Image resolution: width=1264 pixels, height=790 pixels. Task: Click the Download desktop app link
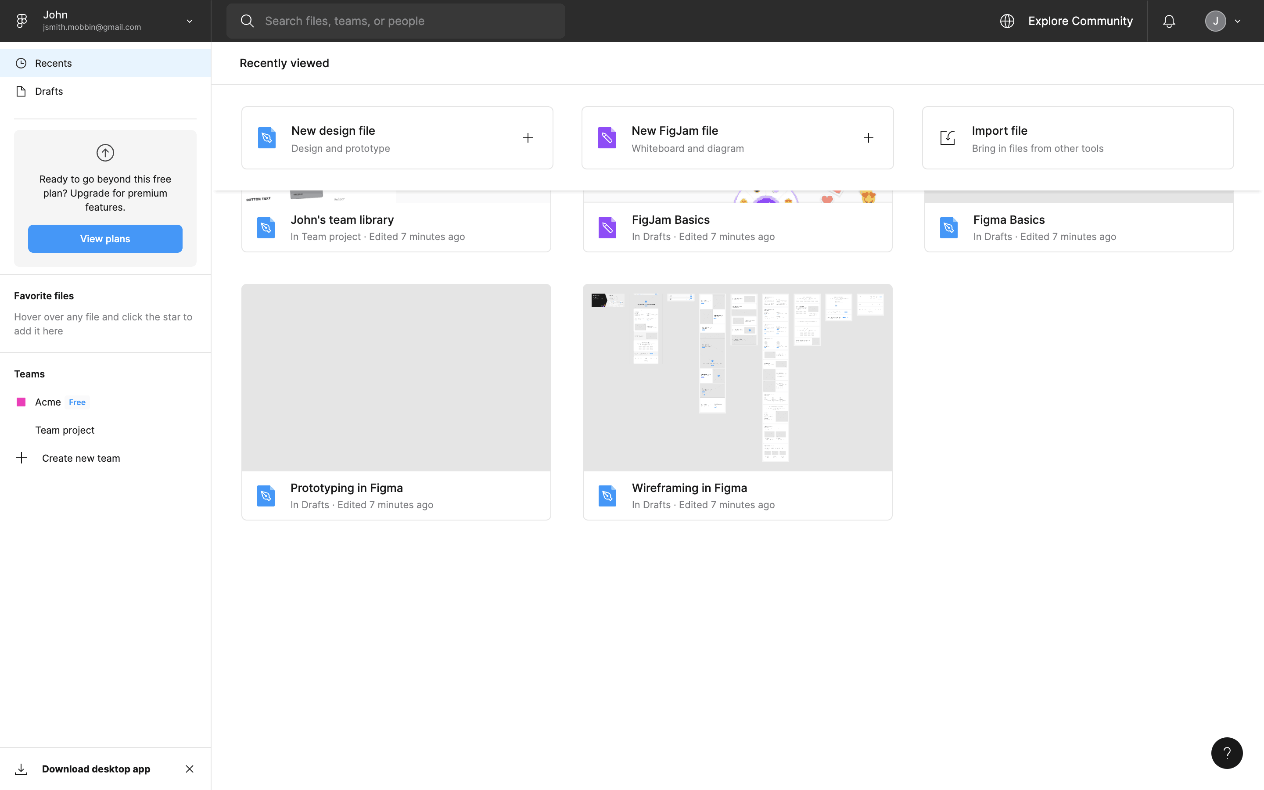[x=96, y=768]
